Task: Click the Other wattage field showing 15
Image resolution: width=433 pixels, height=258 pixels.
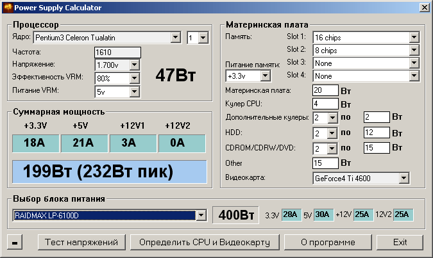Action: pos(325,163)
